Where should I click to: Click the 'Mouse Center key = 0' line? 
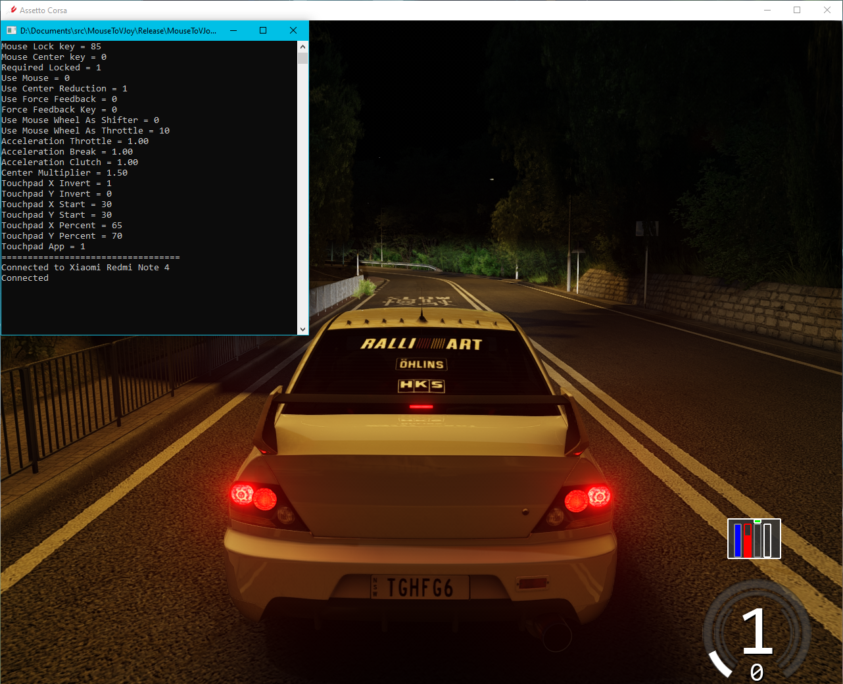pos(54,57)
